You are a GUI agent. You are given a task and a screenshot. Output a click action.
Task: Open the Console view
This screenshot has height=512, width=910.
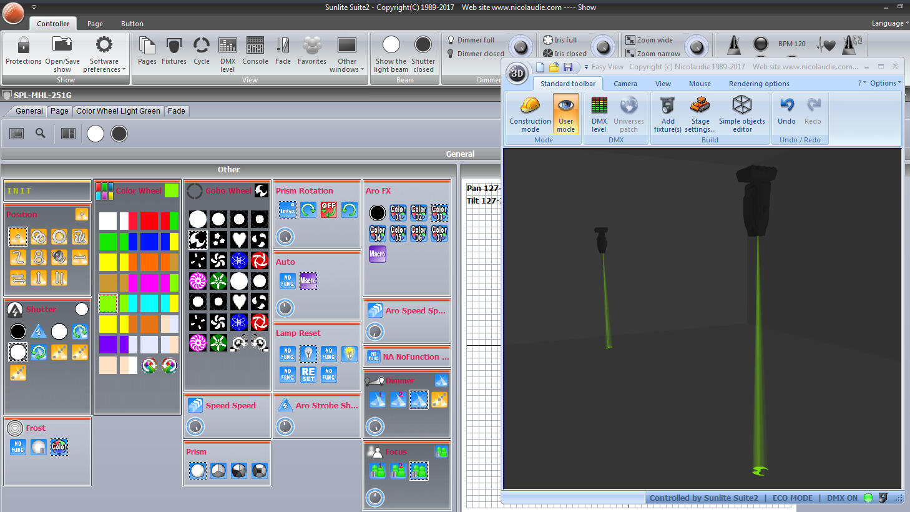(255, 51)
